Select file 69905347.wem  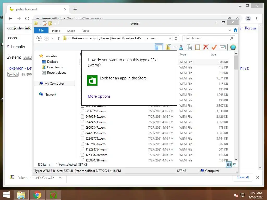pyautogui.click(x=95, y=127)
